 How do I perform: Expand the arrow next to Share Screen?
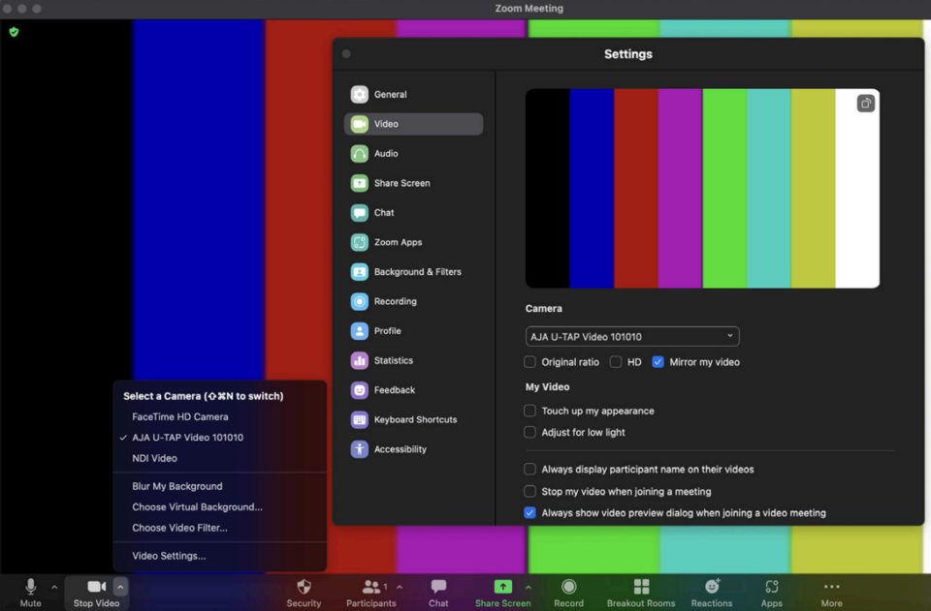coord(529,587)
